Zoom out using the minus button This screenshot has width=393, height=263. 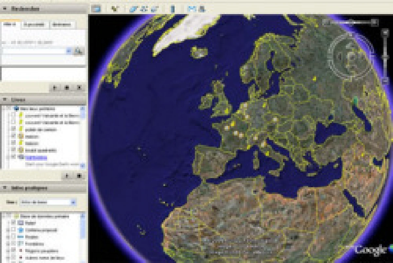pyautogui.click(x=386, y=81)
